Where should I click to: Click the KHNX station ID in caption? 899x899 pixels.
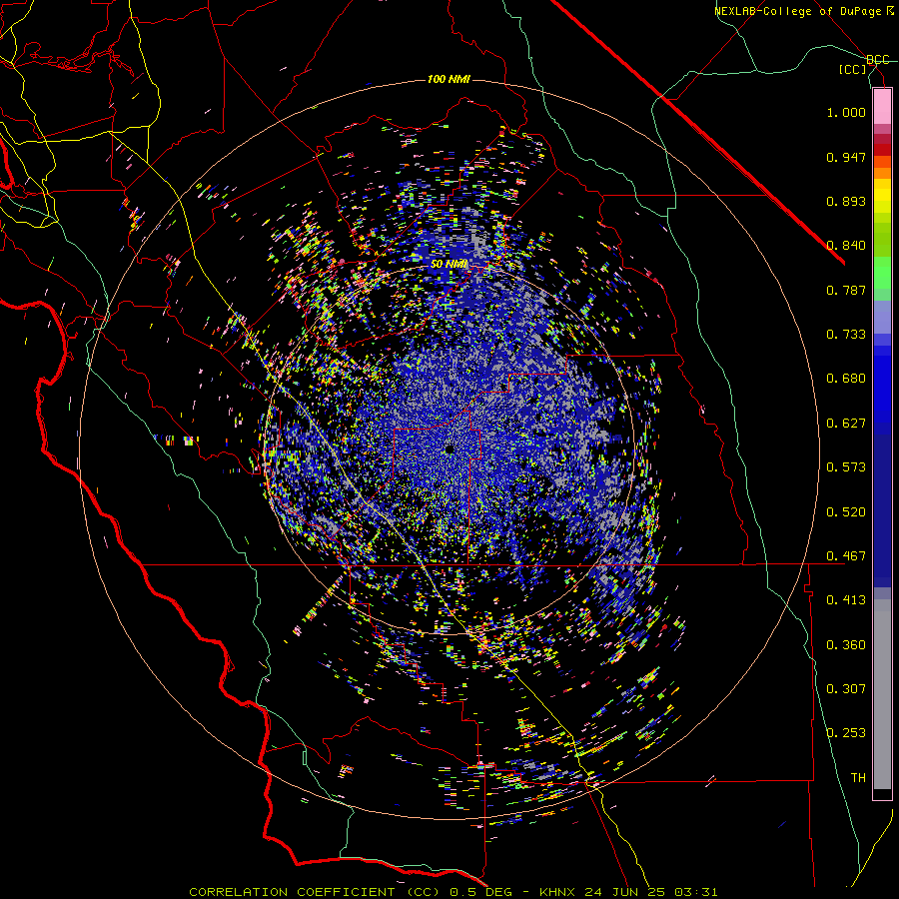tap(556, 892)
